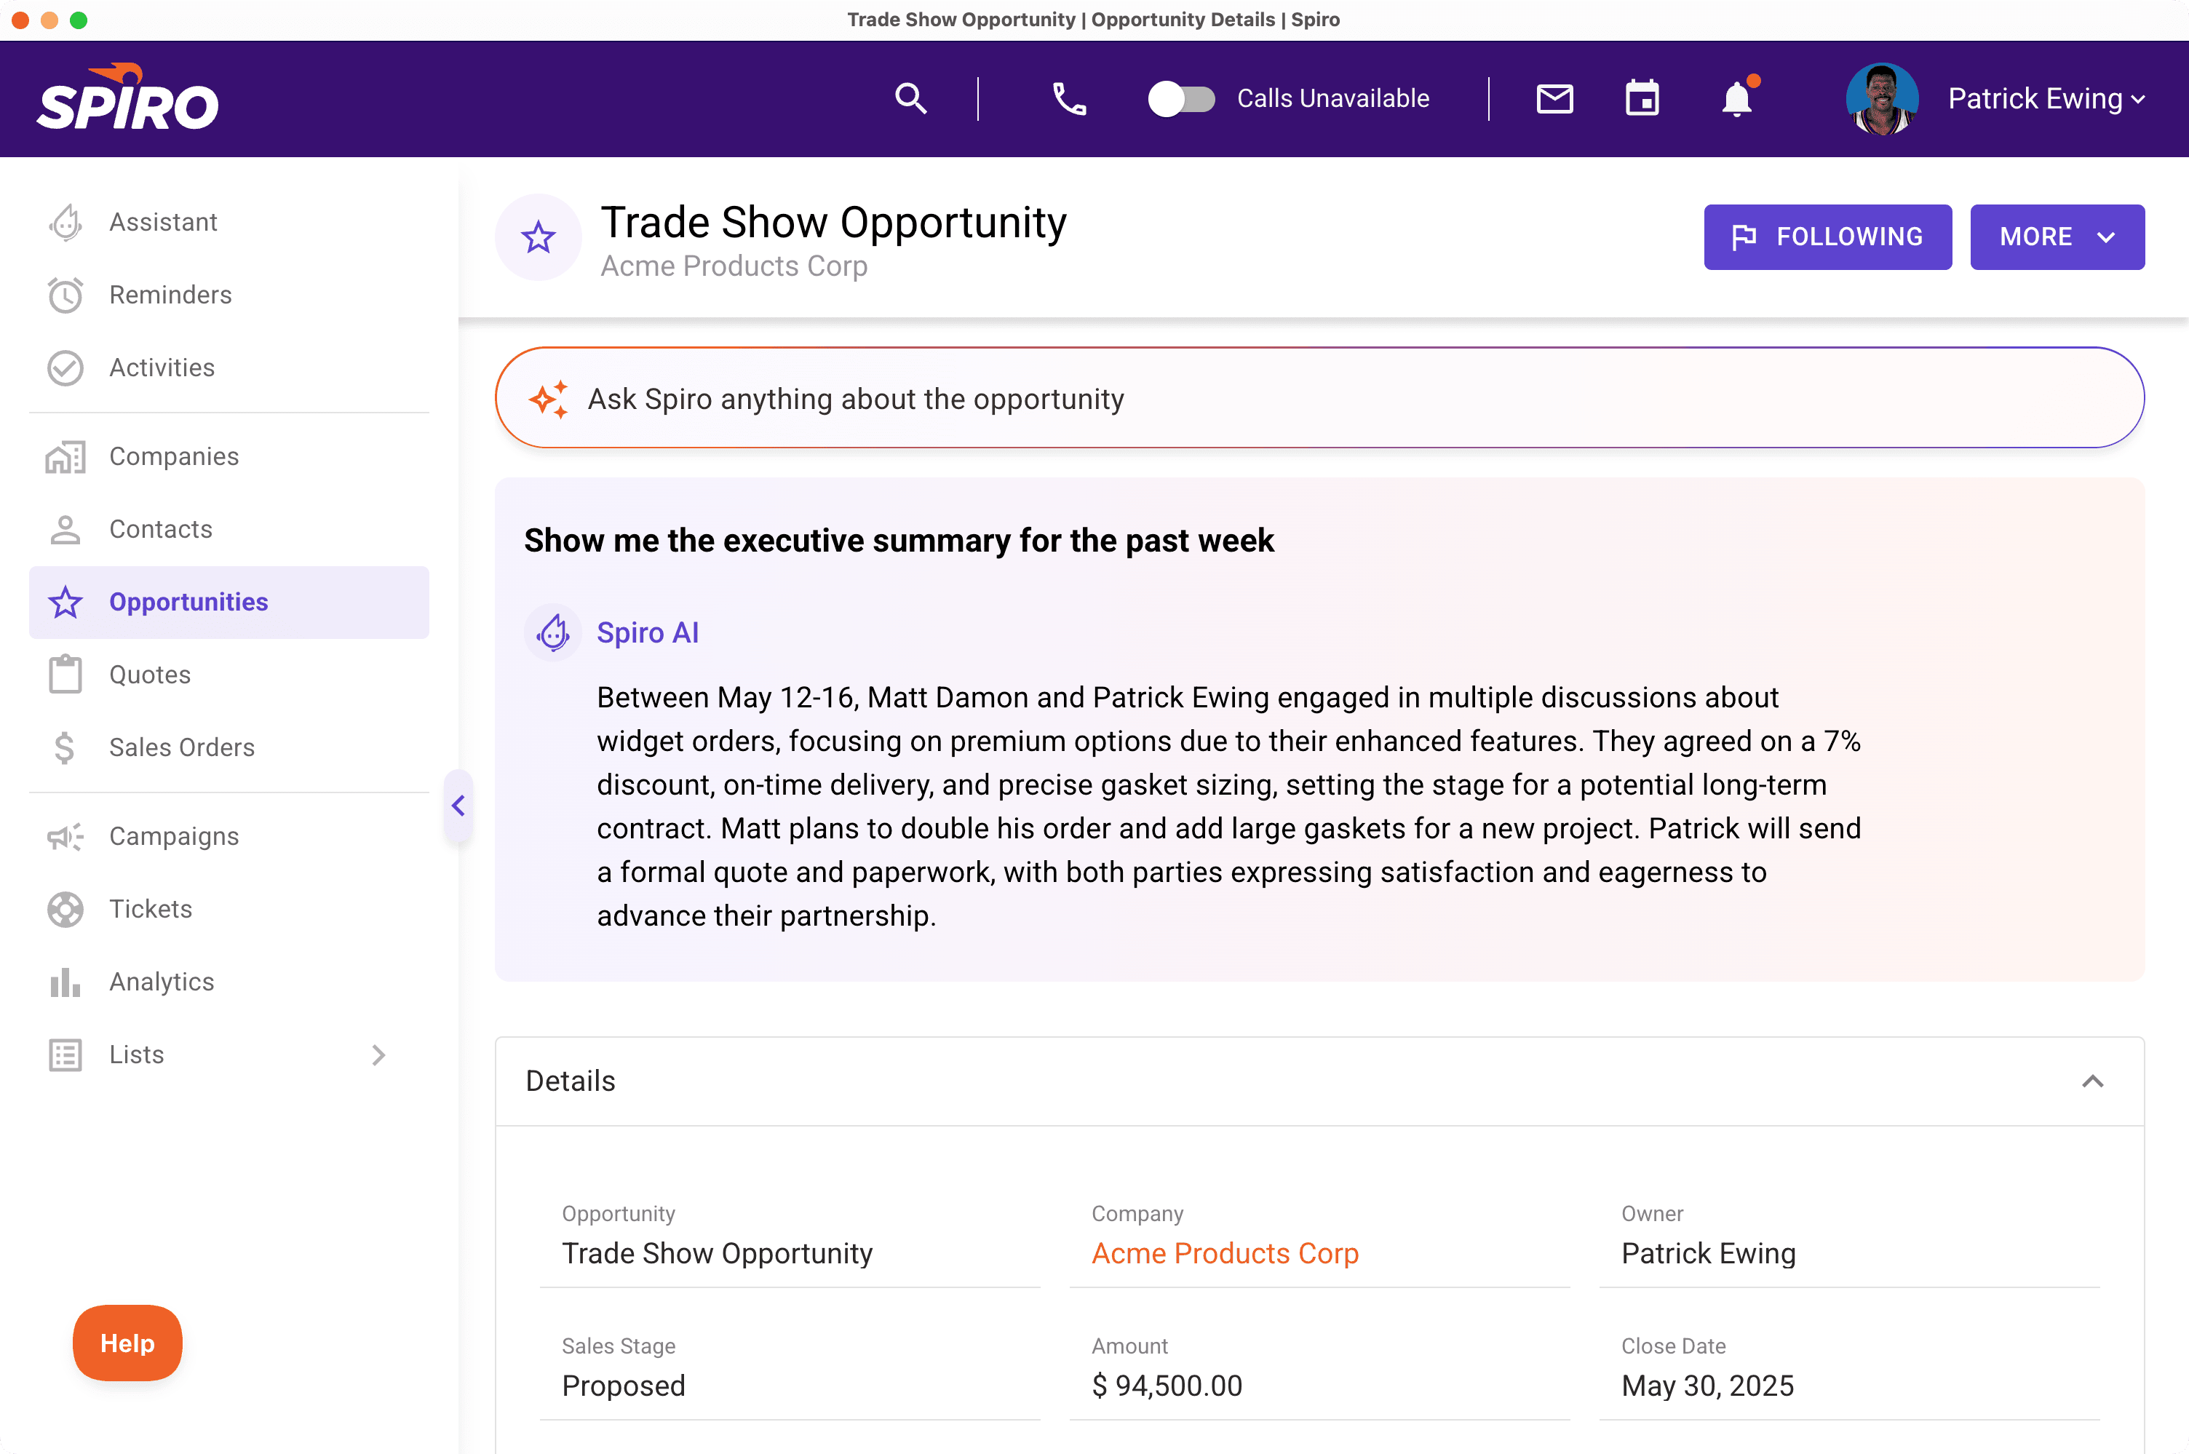Click the Help button
The width and height of the screenshot is (2189, 1454).
click(x=127, y=1343)
